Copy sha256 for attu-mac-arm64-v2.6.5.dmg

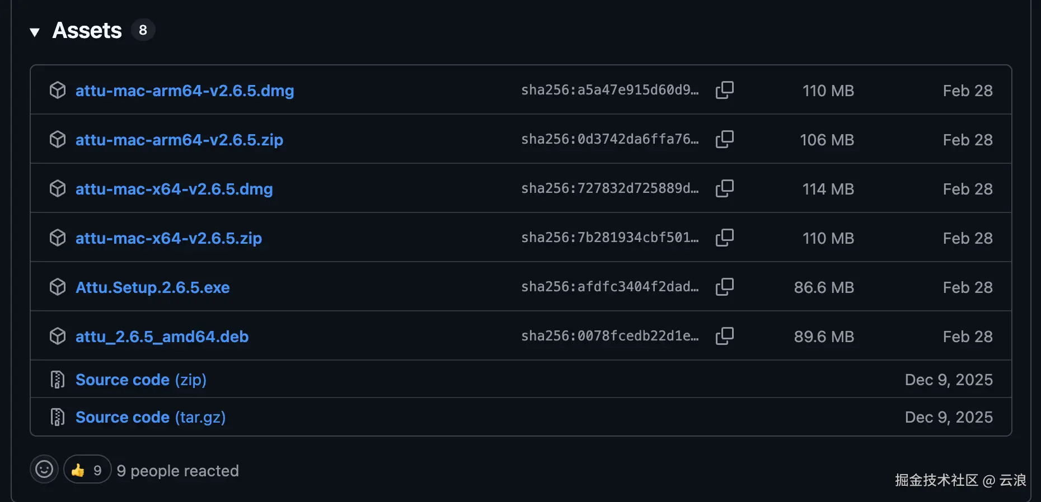[x=724, y=90]
